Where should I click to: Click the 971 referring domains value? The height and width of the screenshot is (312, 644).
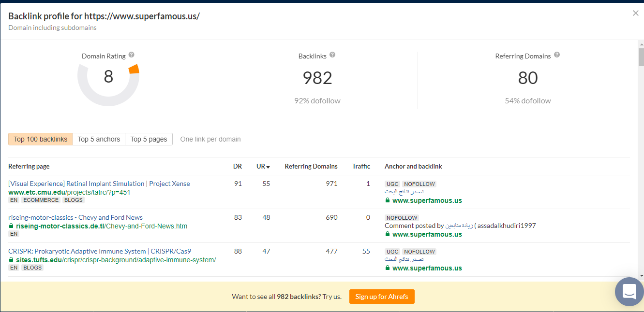tap(331, 184)
